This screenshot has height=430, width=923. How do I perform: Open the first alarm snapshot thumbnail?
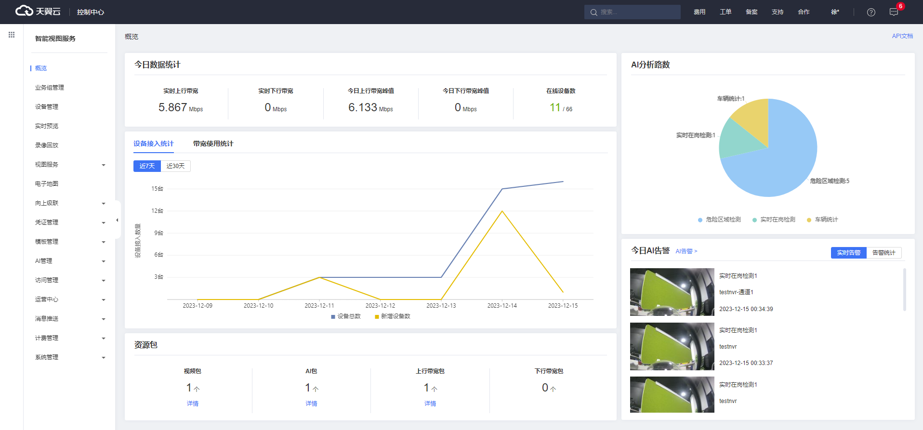coord(672,292)
